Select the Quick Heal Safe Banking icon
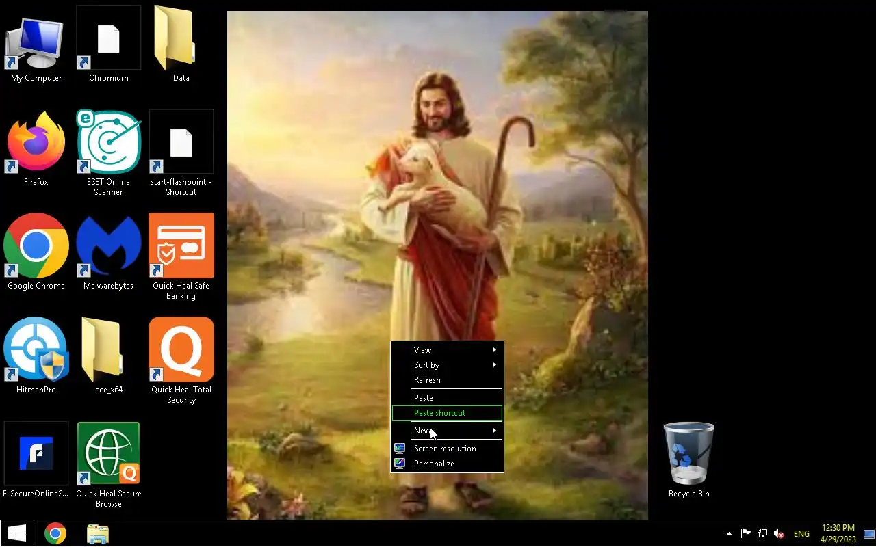This screenshot has width=876, height=547. (x=181, y=257)
